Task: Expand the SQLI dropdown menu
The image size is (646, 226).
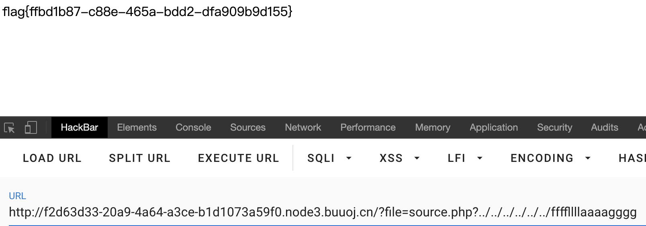Action: point(329,158)
